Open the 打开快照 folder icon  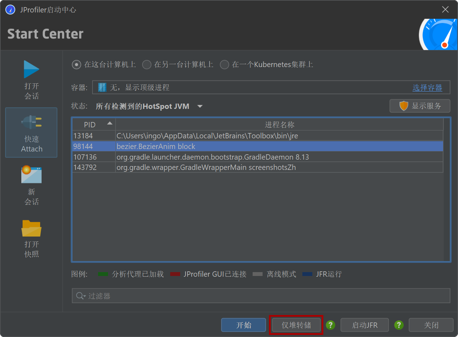click(31, 228)
